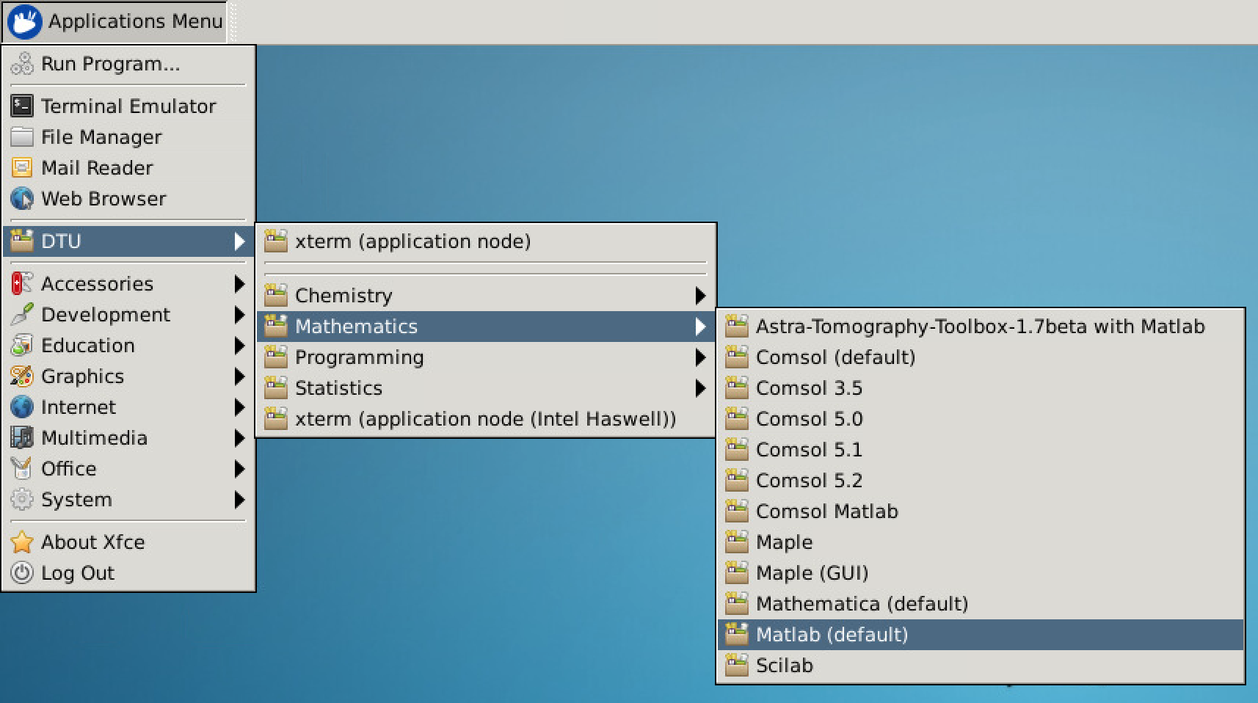
Task: Expand Graphics submenu arrow
Action: [239, 376]
